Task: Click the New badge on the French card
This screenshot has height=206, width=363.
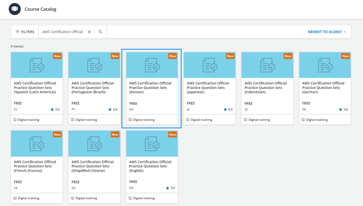Action: click(57, 135)
